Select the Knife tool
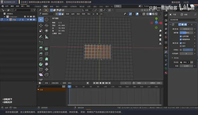Image resolution: width=198 pixels, height=115 pixels. [41, 59]
